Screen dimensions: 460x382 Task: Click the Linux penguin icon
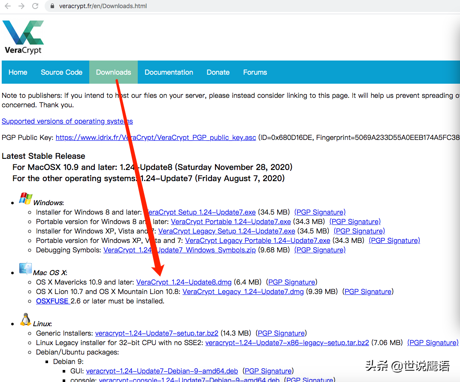[x=25, y=319]
